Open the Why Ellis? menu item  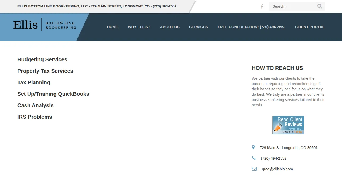point(139,27)
